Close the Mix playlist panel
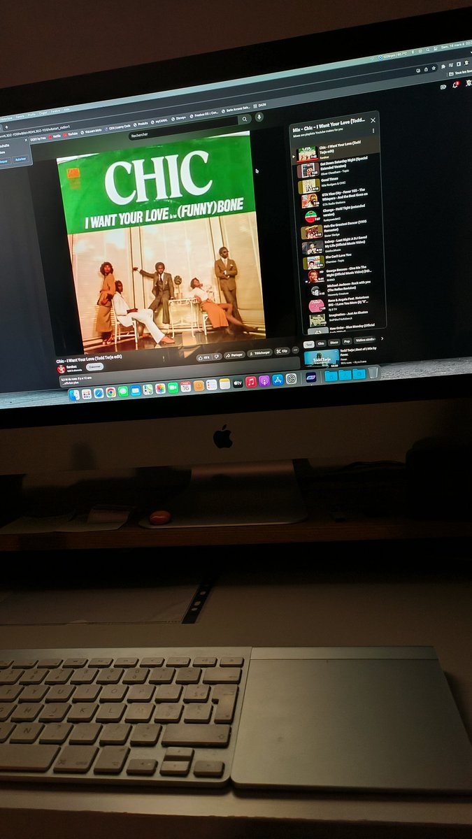The image size is (472, 839). pos(373,120)
